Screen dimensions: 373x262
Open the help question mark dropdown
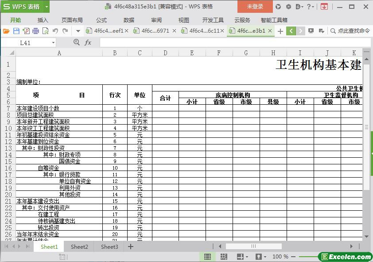310,7
